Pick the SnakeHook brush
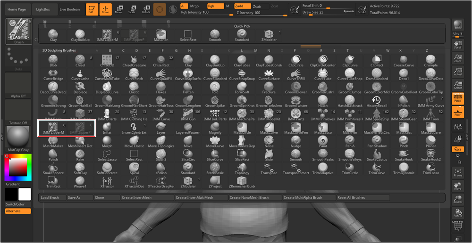Image resolution: width=472 pixels, height=243 pixels. coord(404,154)
